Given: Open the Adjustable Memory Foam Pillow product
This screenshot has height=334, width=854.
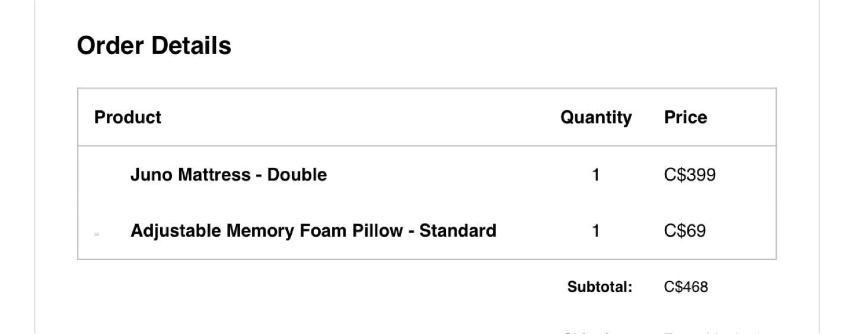Looking at the screenshot, I should coord(313,230).
